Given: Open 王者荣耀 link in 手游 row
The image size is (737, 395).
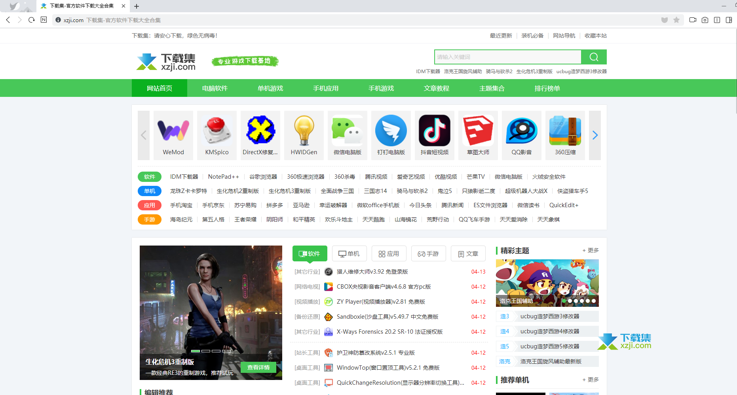Looking at the screenshot, I should click(x=245, y=219).
